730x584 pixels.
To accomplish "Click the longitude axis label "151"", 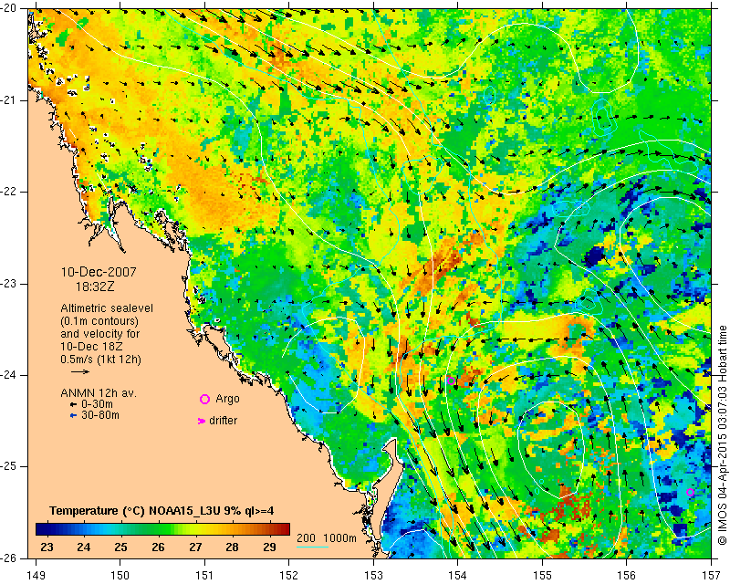I will 204,575.
